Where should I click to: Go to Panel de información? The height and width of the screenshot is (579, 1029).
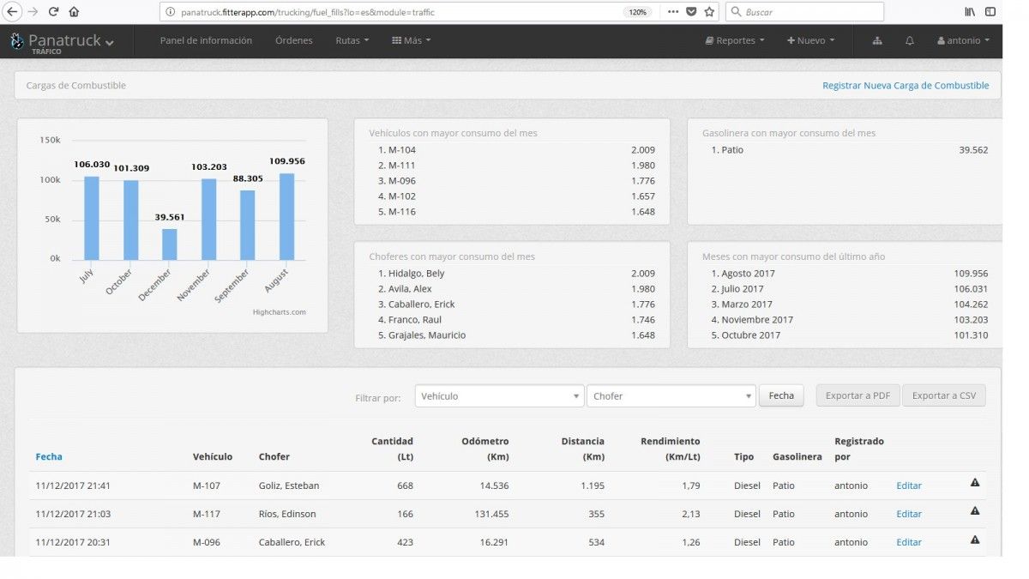click(x=206, y=40)
